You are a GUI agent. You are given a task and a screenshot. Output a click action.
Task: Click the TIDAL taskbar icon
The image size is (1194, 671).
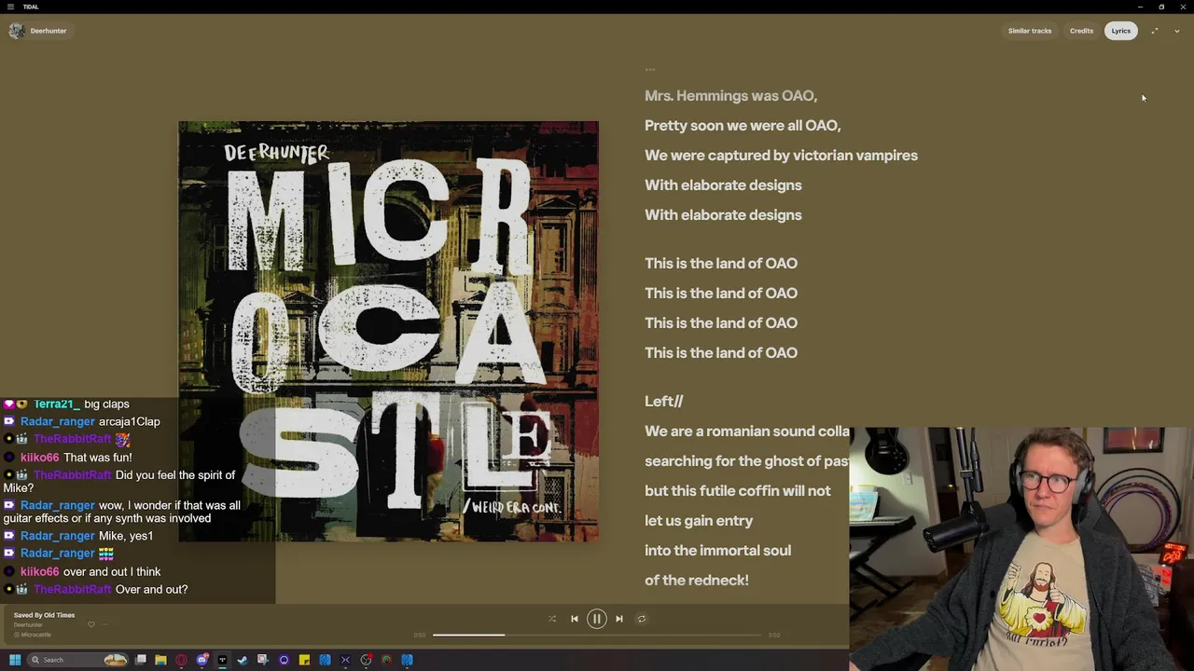pos(222,660)
